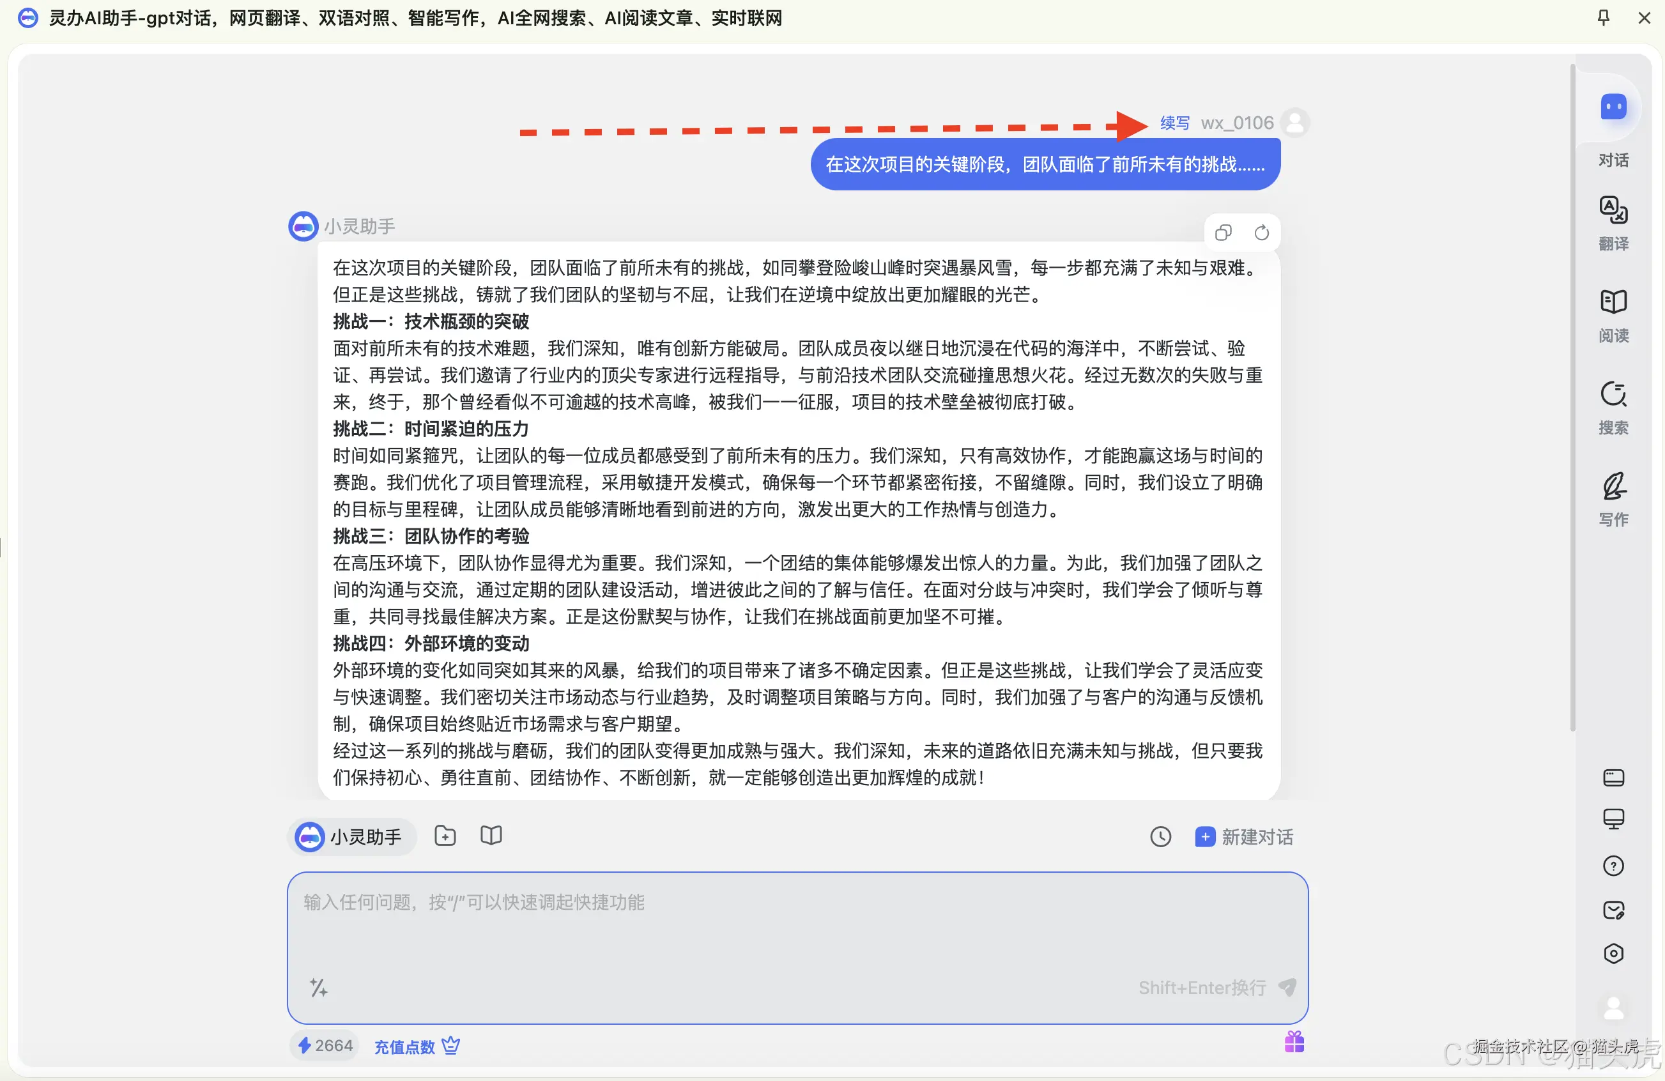Copy the assistant's reply
This screenshot has width=1665, height=1081.
1223,233
